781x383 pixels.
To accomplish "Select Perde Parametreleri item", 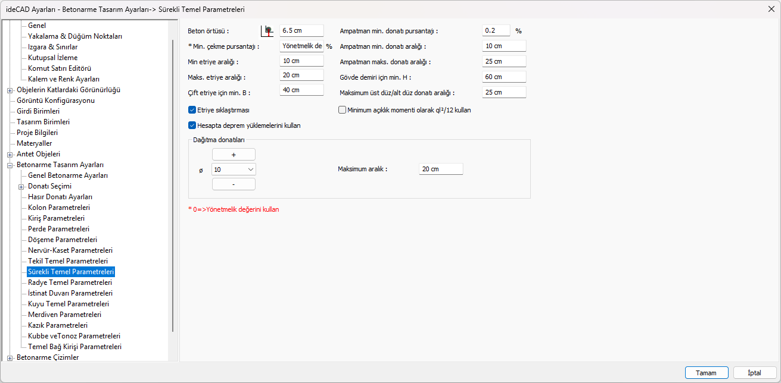I will [59, 230].
